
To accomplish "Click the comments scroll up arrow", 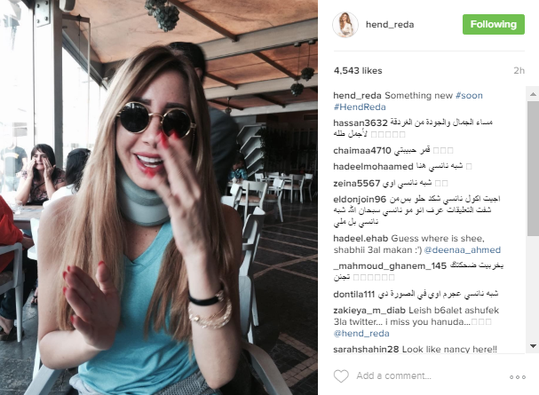I will click(x=533, y=94).
